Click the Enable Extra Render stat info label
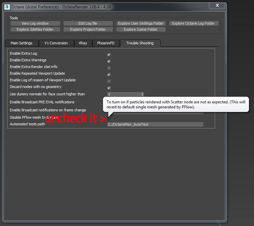The width and height of the screenshot is (254, 226). pos(33,67)
